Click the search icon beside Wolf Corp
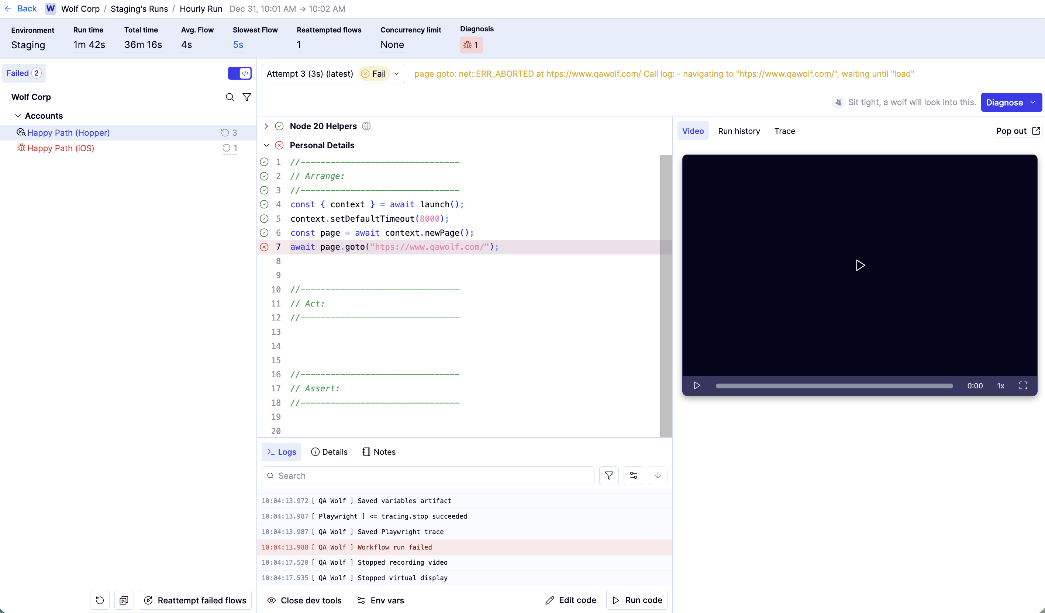Viewport: 1045px width, 613px height. click(x=229, y=97)
